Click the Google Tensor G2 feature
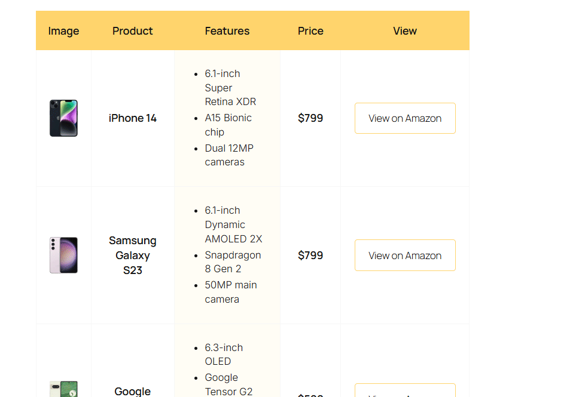This screenshot has width=576, height=397. [228, 384]
